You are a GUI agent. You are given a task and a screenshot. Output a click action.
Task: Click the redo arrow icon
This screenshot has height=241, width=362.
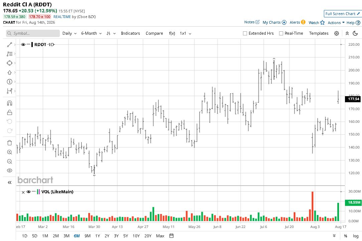(x=9, y=131)
